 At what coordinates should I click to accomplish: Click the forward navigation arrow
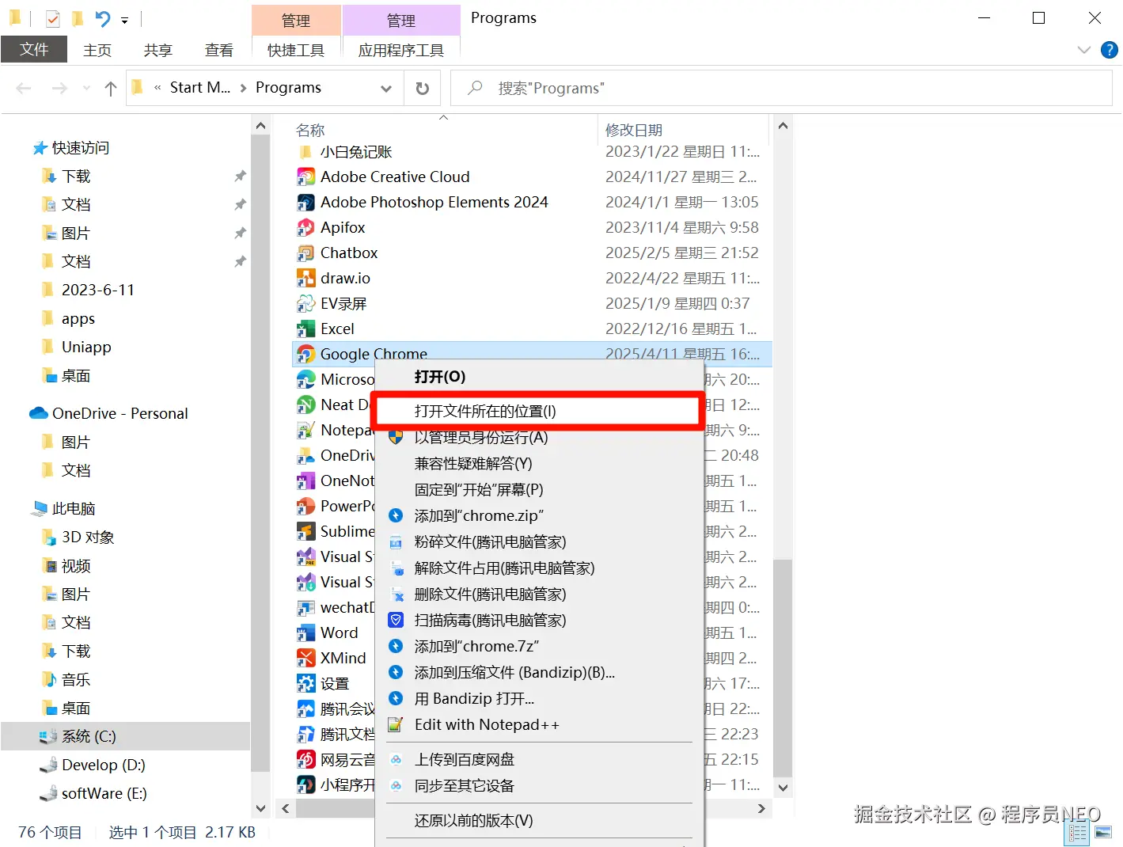[x=59, y=88]
